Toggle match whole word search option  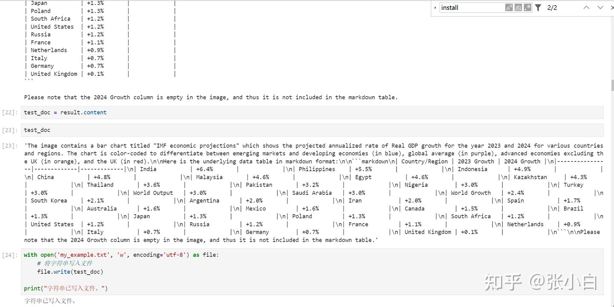(x=518, y=7)
